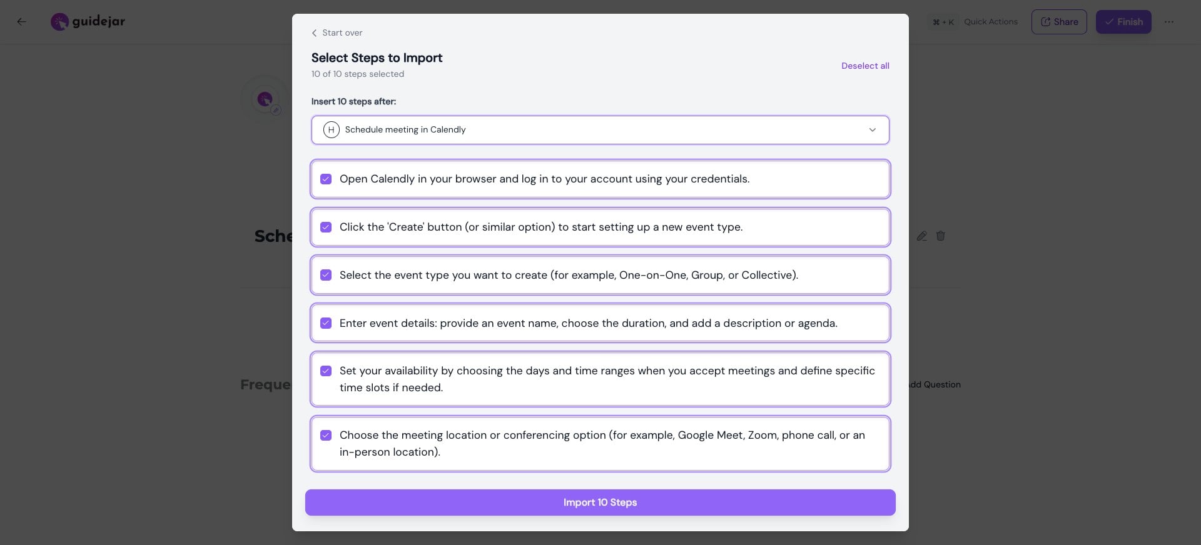The image size is (1201, 545).
Task: Click the ⌘+K shortcut badge
Action: pos(943,22)
